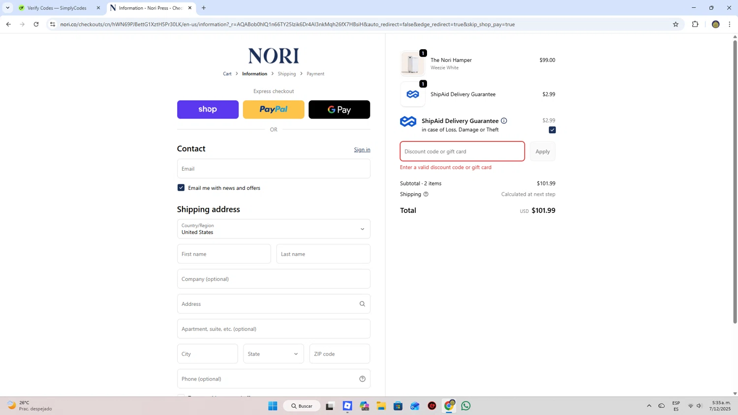This screenshot has height=415, width=738.
Task: Focus the Email input field
Action: pos(274,169)
